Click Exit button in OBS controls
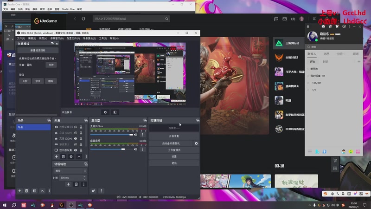Image resolution: width=371 pixels, height=209 pixels. 174,163
